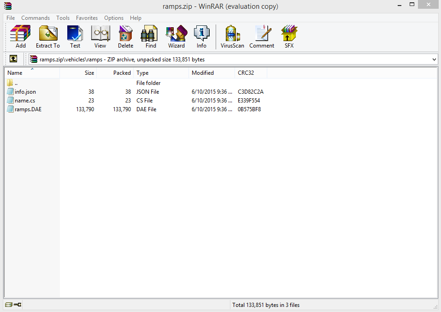This screenshot has height=312, width=441.
Task: Click the 'JSON File' type cell
Action: (147, 92)
